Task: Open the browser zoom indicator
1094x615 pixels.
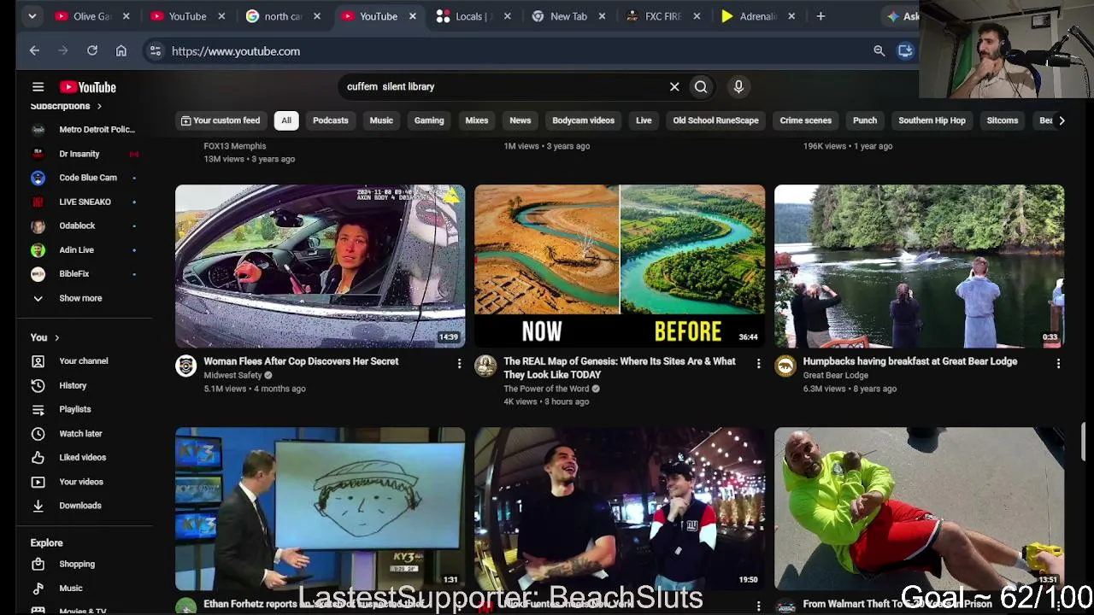Action: click(x=879, y=51)
